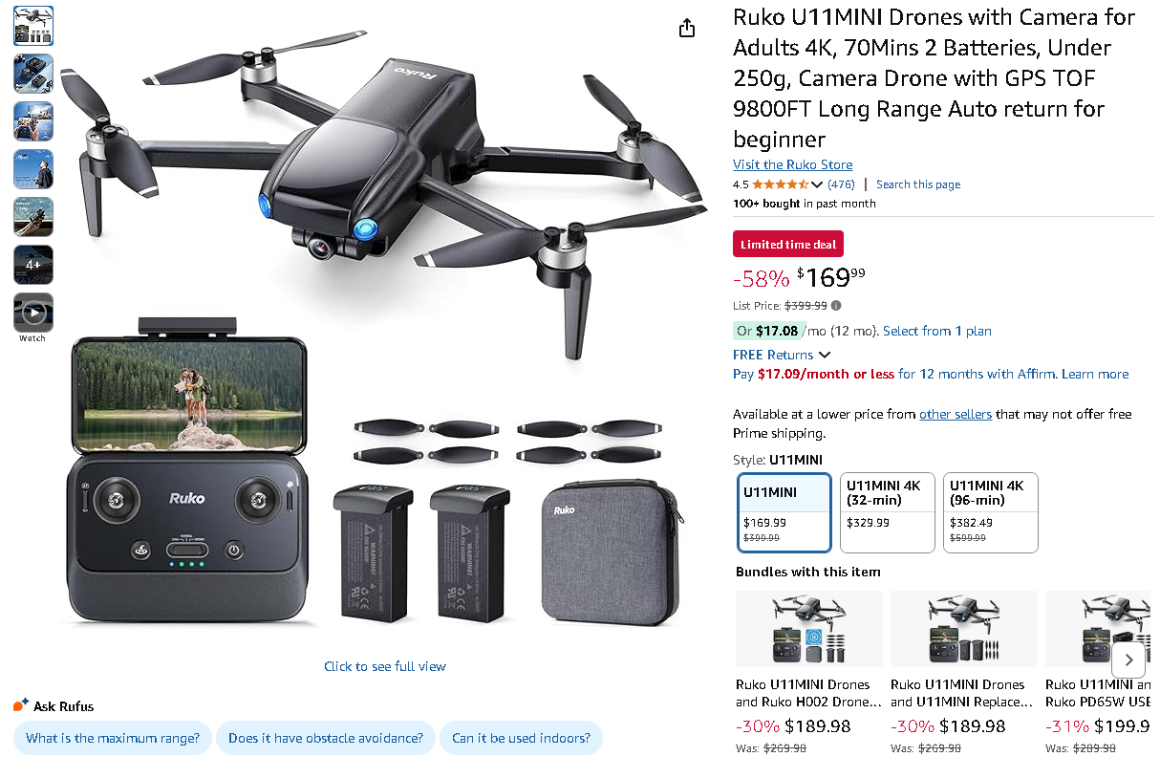This screenshot has width=1160, height=757.
Task: Choose U11MINI 4K (32-min) style
Action: pyautogui.click(x=887, y=512)
